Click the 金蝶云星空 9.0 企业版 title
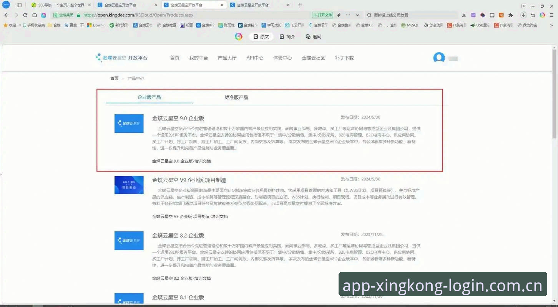Screen dimensions: 558x307 tap(178, 118)
